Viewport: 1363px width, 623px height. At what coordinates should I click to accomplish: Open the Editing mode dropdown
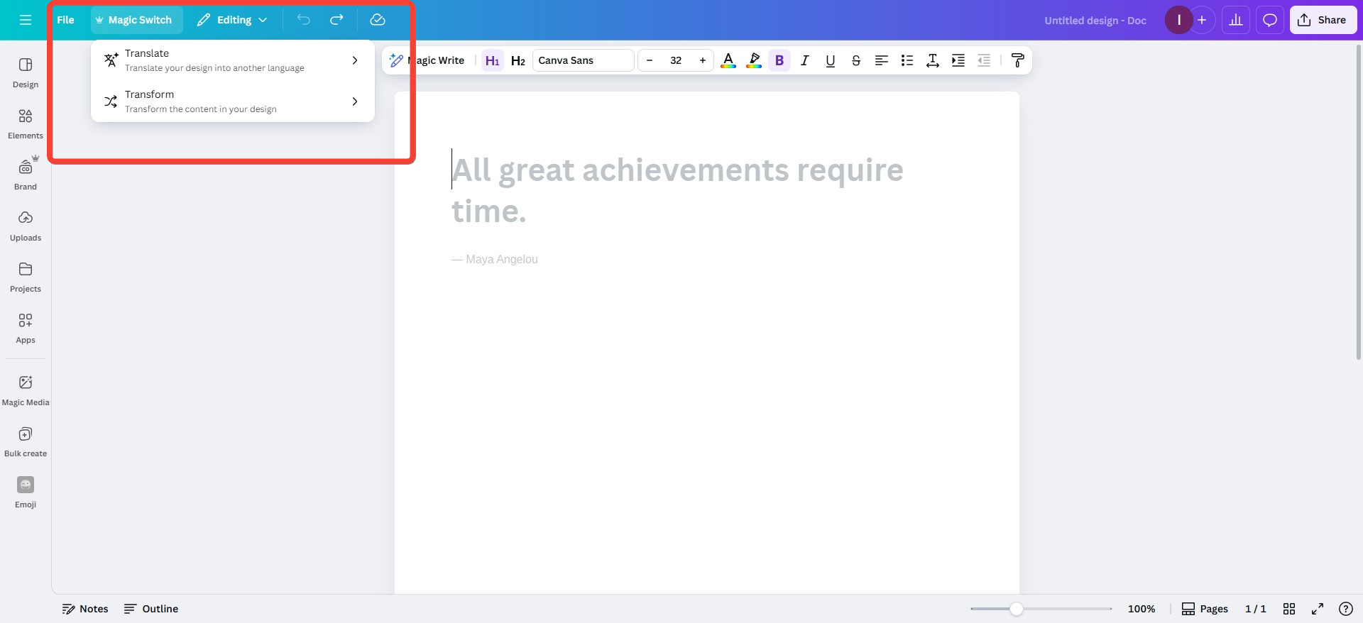pos(232,20)
